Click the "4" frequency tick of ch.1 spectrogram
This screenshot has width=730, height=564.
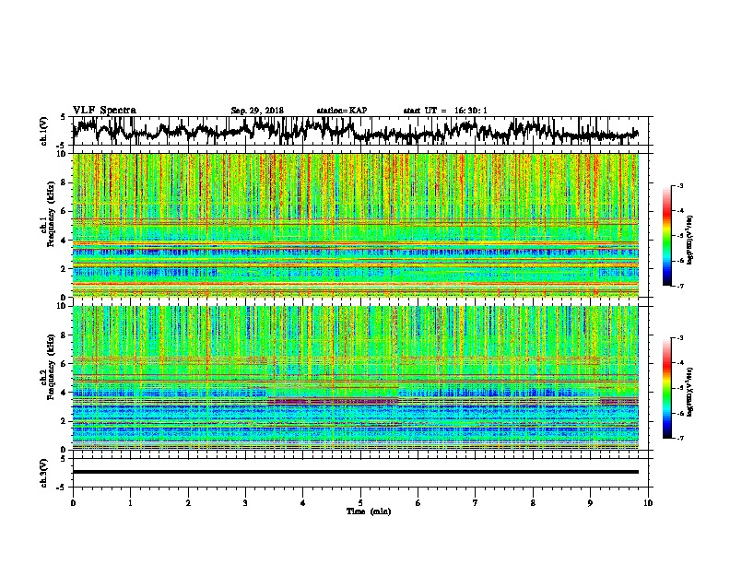pyautogui.click(x=65, y=241)
